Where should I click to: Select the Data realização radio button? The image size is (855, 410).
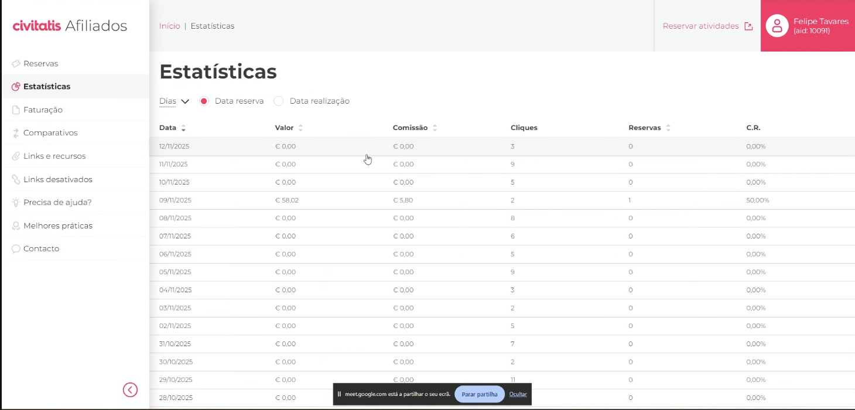pos(279,101)
